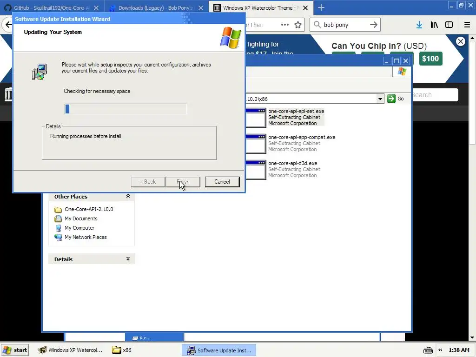This screenshot has width=476, height=357.
Task: Click the One-Core-API-2.10.0 folder icon
Action: 58,210
